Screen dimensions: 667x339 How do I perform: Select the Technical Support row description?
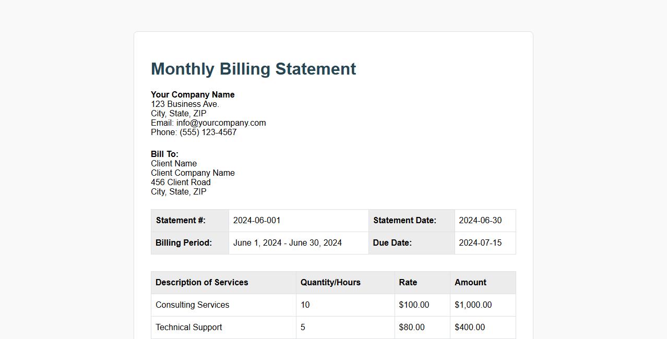(188, 327)
